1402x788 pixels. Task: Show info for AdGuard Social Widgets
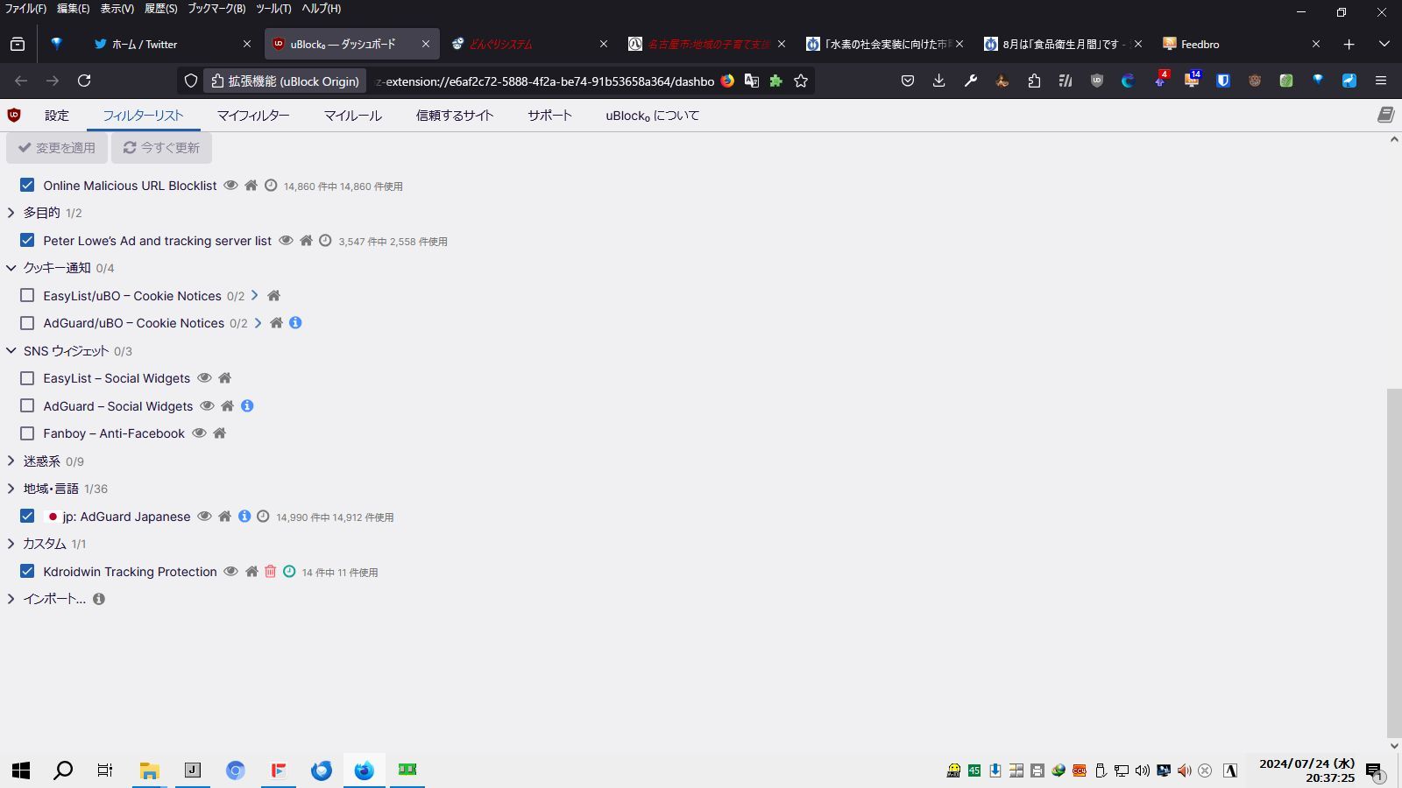[x=247, y=406]
